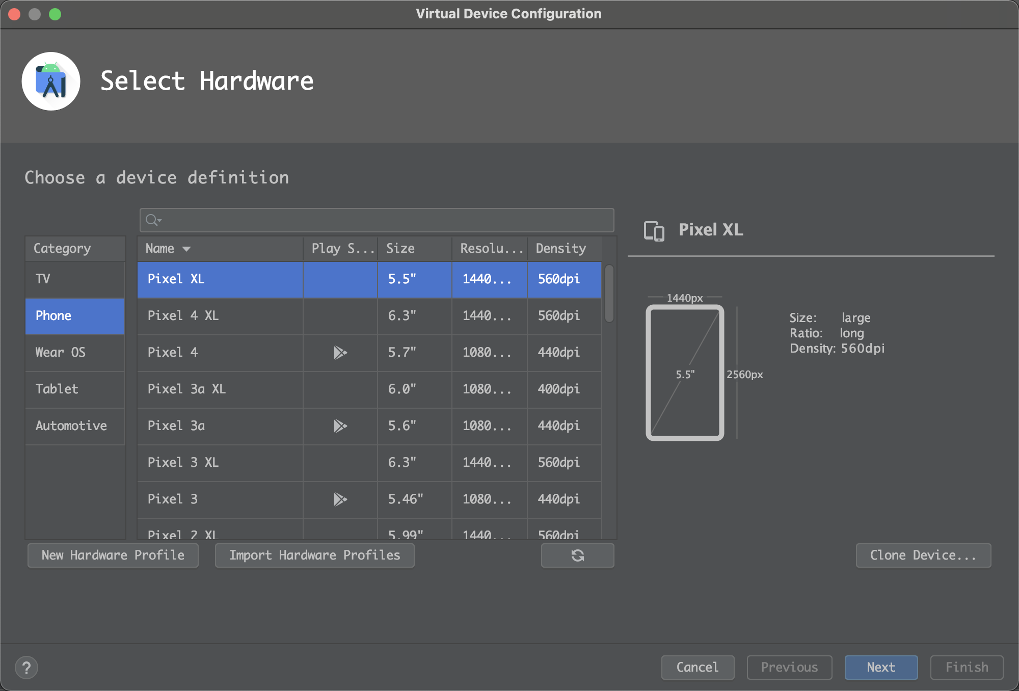
Task: Click the Resolution column header
Action: tap(490, 249)
